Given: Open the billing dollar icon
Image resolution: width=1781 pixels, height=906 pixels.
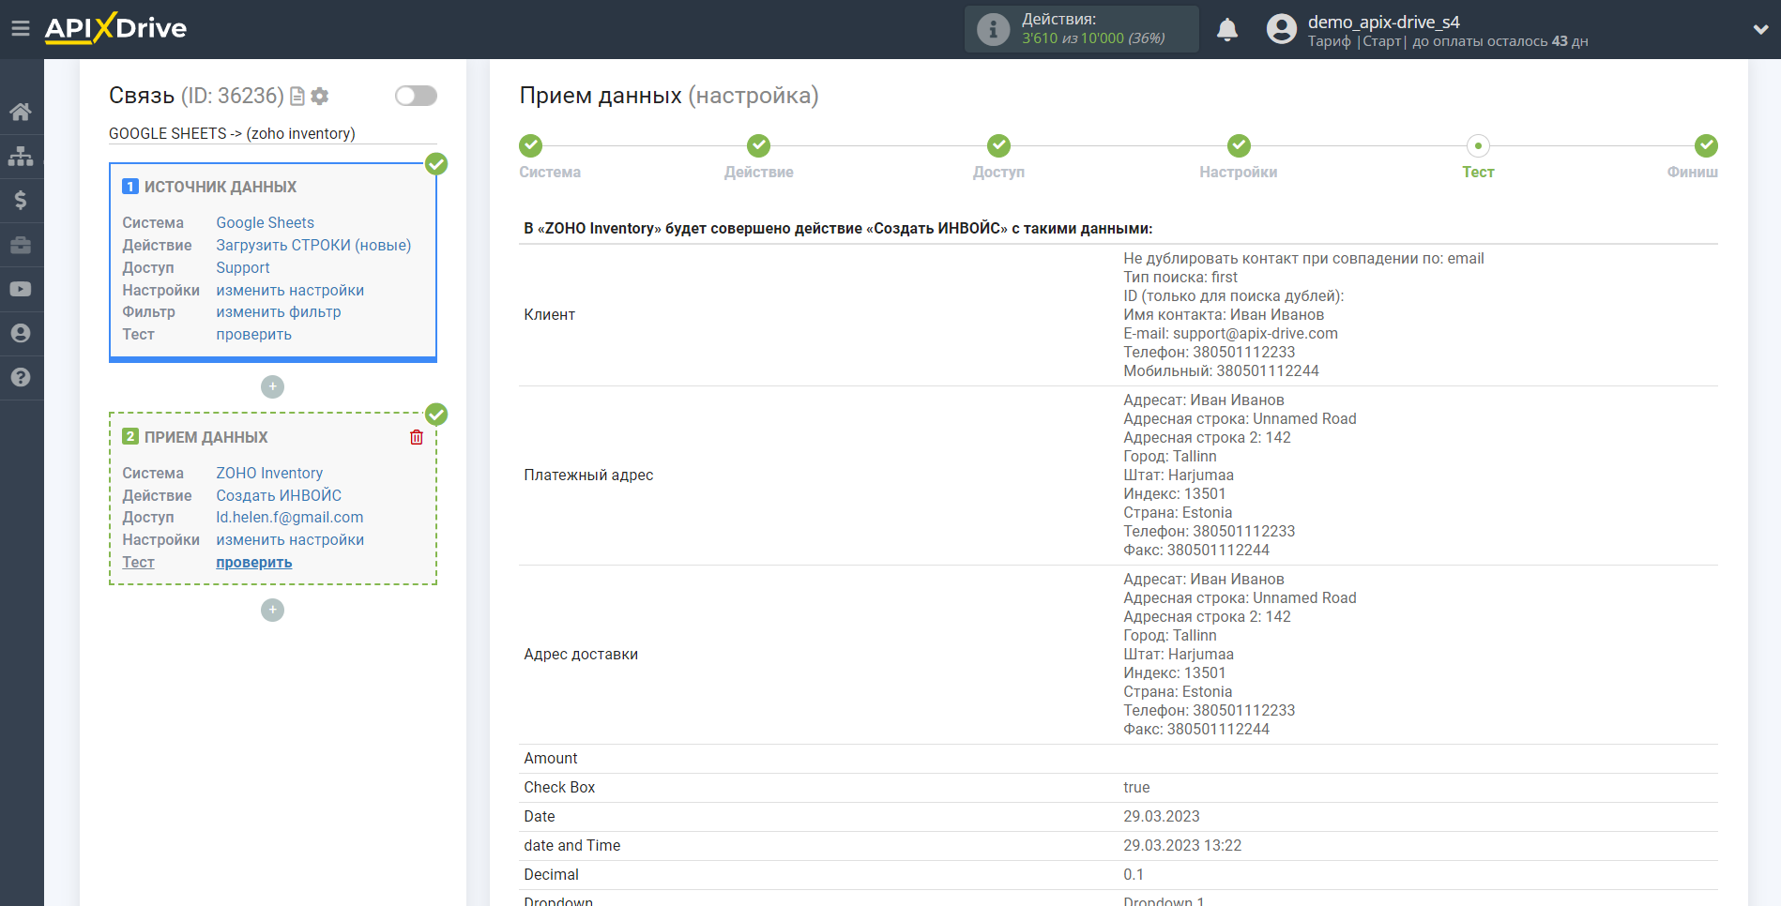Looking at the screenshot, I should pyautogui.click(x=21, y=200).
